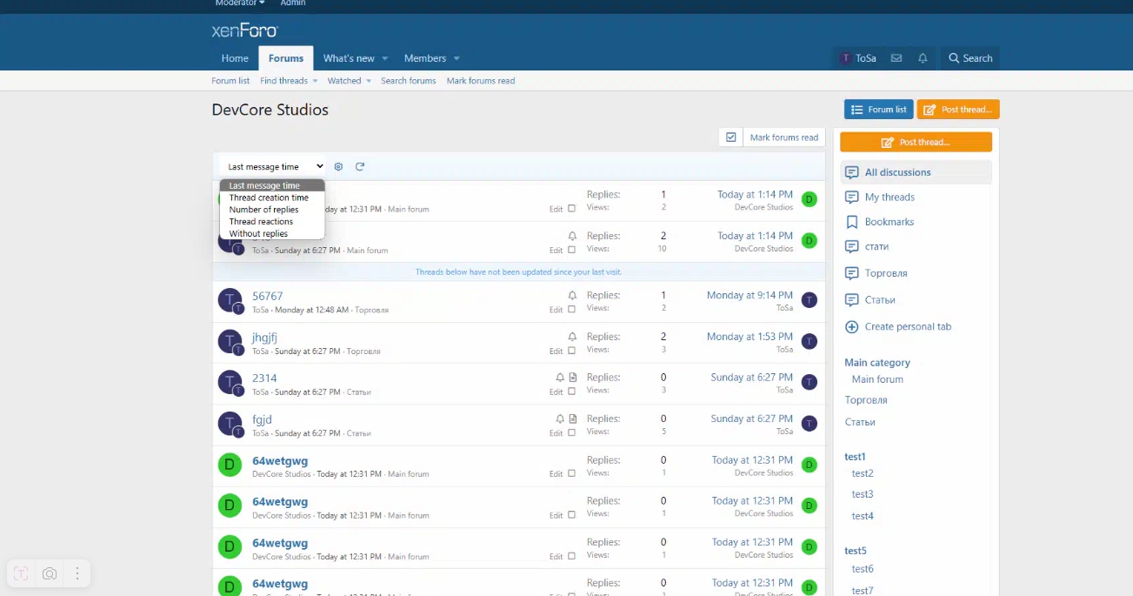Select the checkbox for thread jhgjfj
Viewport: 1133px width, 596px height.
(x=571, y=352)
